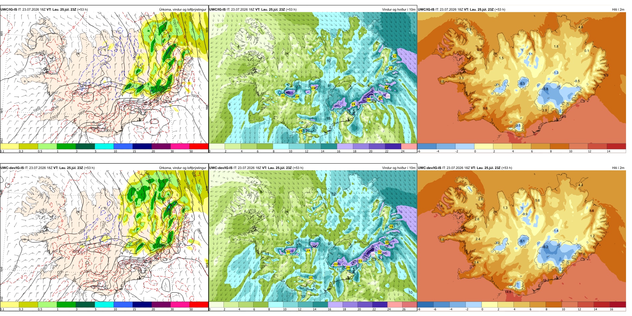Select the darkest blue swatch in top temperature legend
Image resolution: width=632 pixels, height=316 pixels.
click(x=427, y=146)
